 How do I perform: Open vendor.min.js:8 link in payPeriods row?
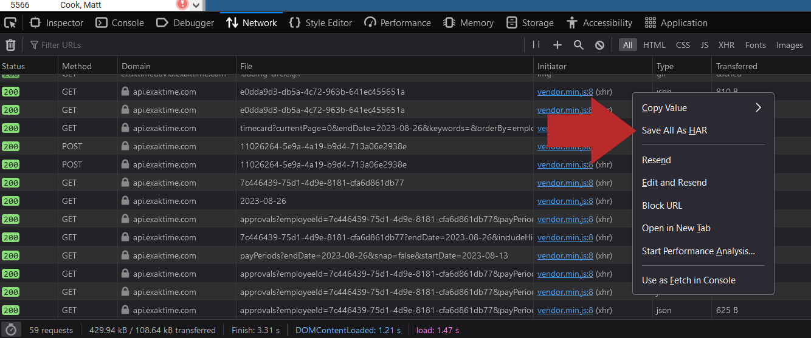point(565,255)
